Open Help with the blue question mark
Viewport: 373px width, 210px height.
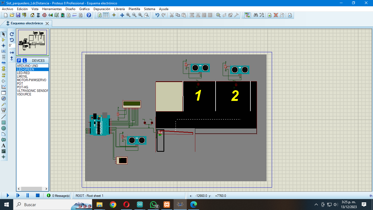(89, 15)
